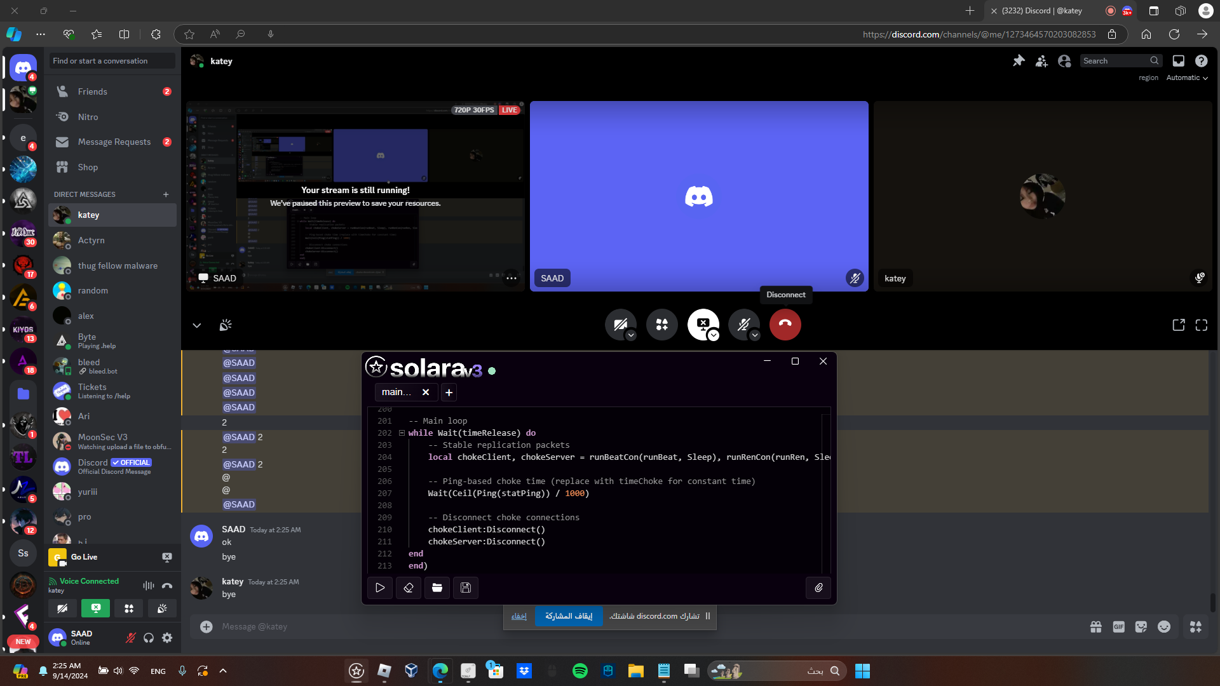Viewport: 1220px width, 686px height.
Task: Click the chat message scrollbar
Action: coord(1212,602)
